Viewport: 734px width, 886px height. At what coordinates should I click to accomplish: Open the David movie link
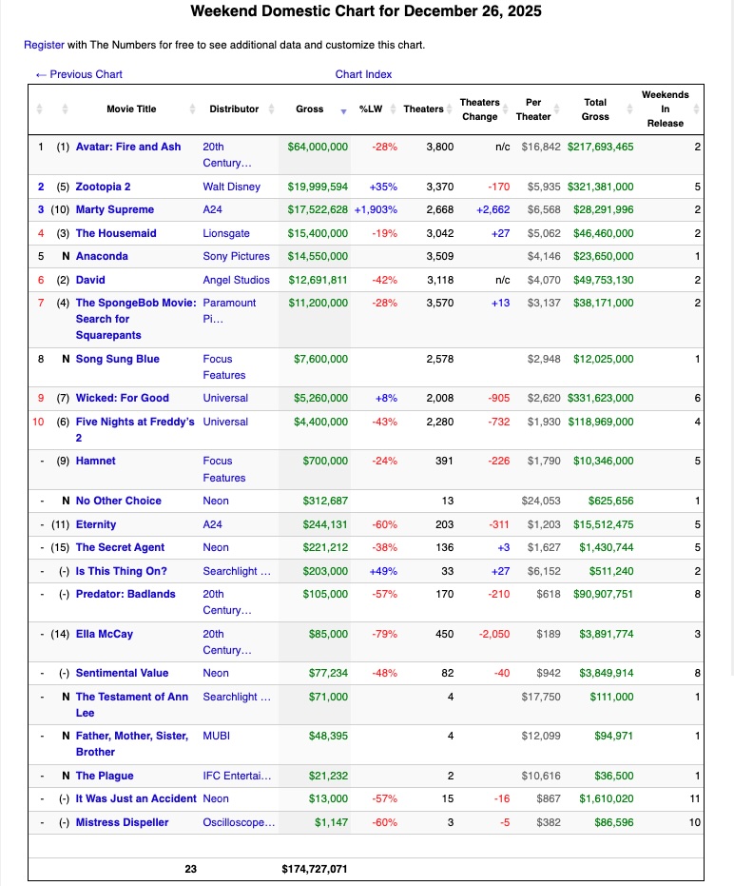tap(90, 280)
